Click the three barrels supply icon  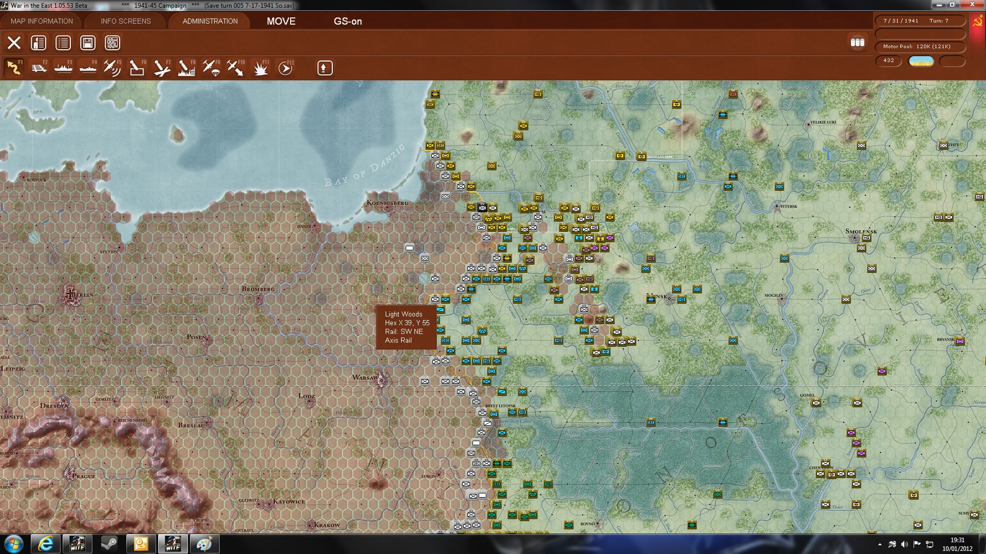pos(857,43)
